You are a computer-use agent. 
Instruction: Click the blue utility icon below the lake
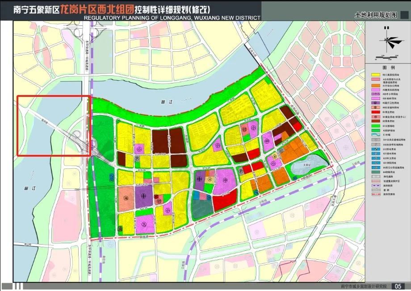point(295,179)
